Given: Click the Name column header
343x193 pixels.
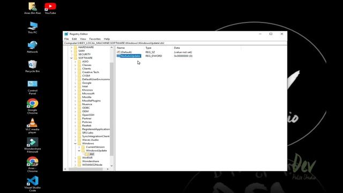Looking at the screenshot, I should pyautogui.click(x=121, y=48).
